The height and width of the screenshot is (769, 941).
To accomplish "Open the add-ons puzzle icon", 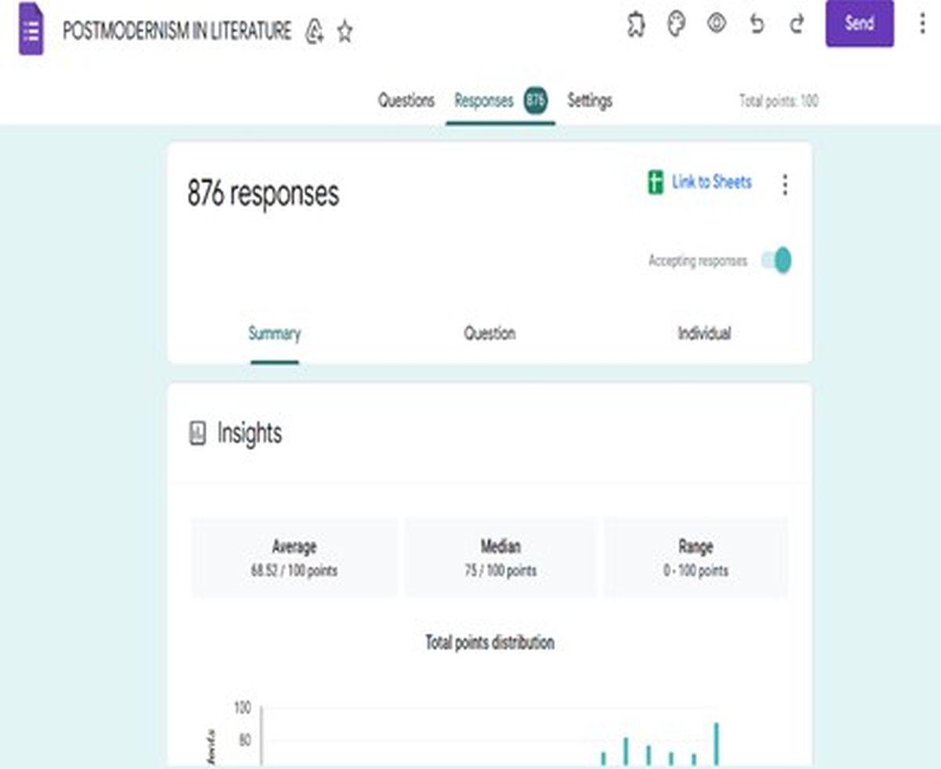I will (x=637, y=24).
